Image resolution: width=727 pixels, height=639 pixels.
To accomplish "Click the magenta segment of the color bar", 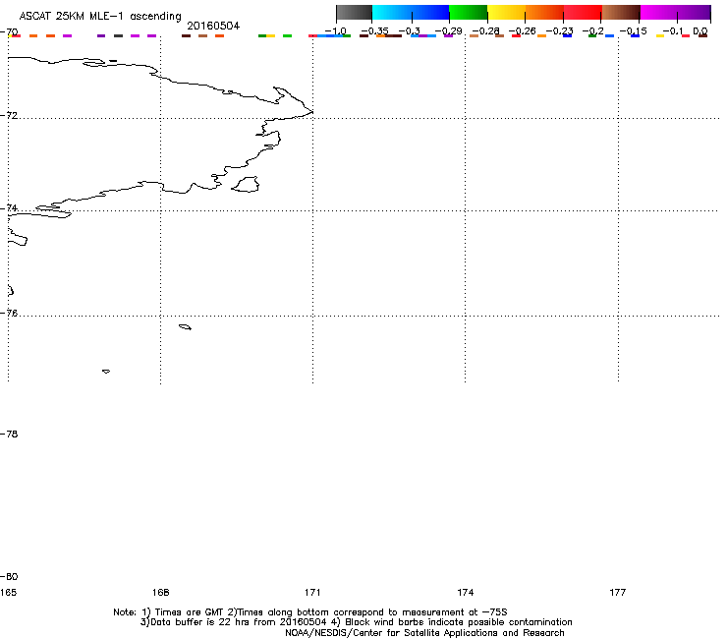I will [x=658, y=13].
